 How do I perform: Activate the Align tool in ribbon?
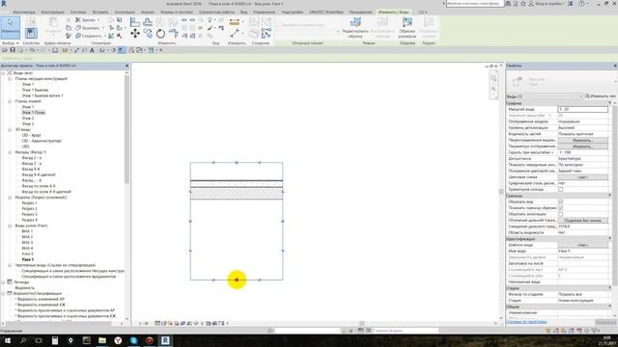tap(135, 22)
